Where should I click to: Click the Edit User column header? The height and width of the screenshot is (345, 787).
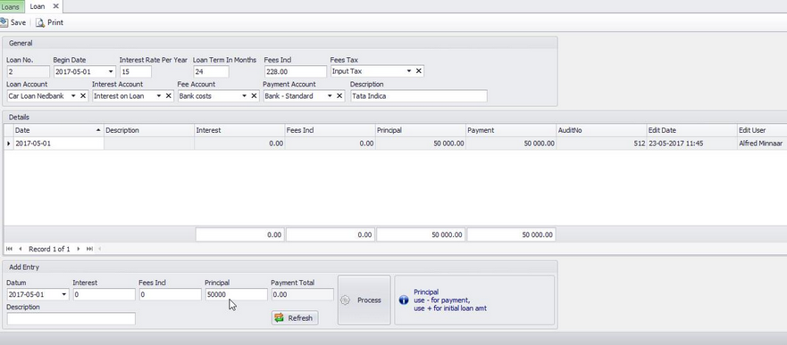(x=761, y=130)
